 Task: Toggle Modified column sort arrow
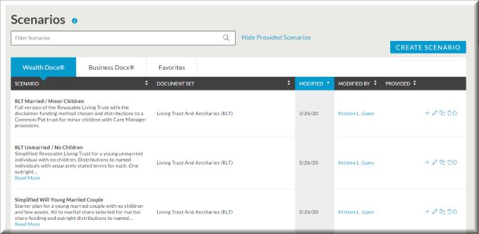328,83
